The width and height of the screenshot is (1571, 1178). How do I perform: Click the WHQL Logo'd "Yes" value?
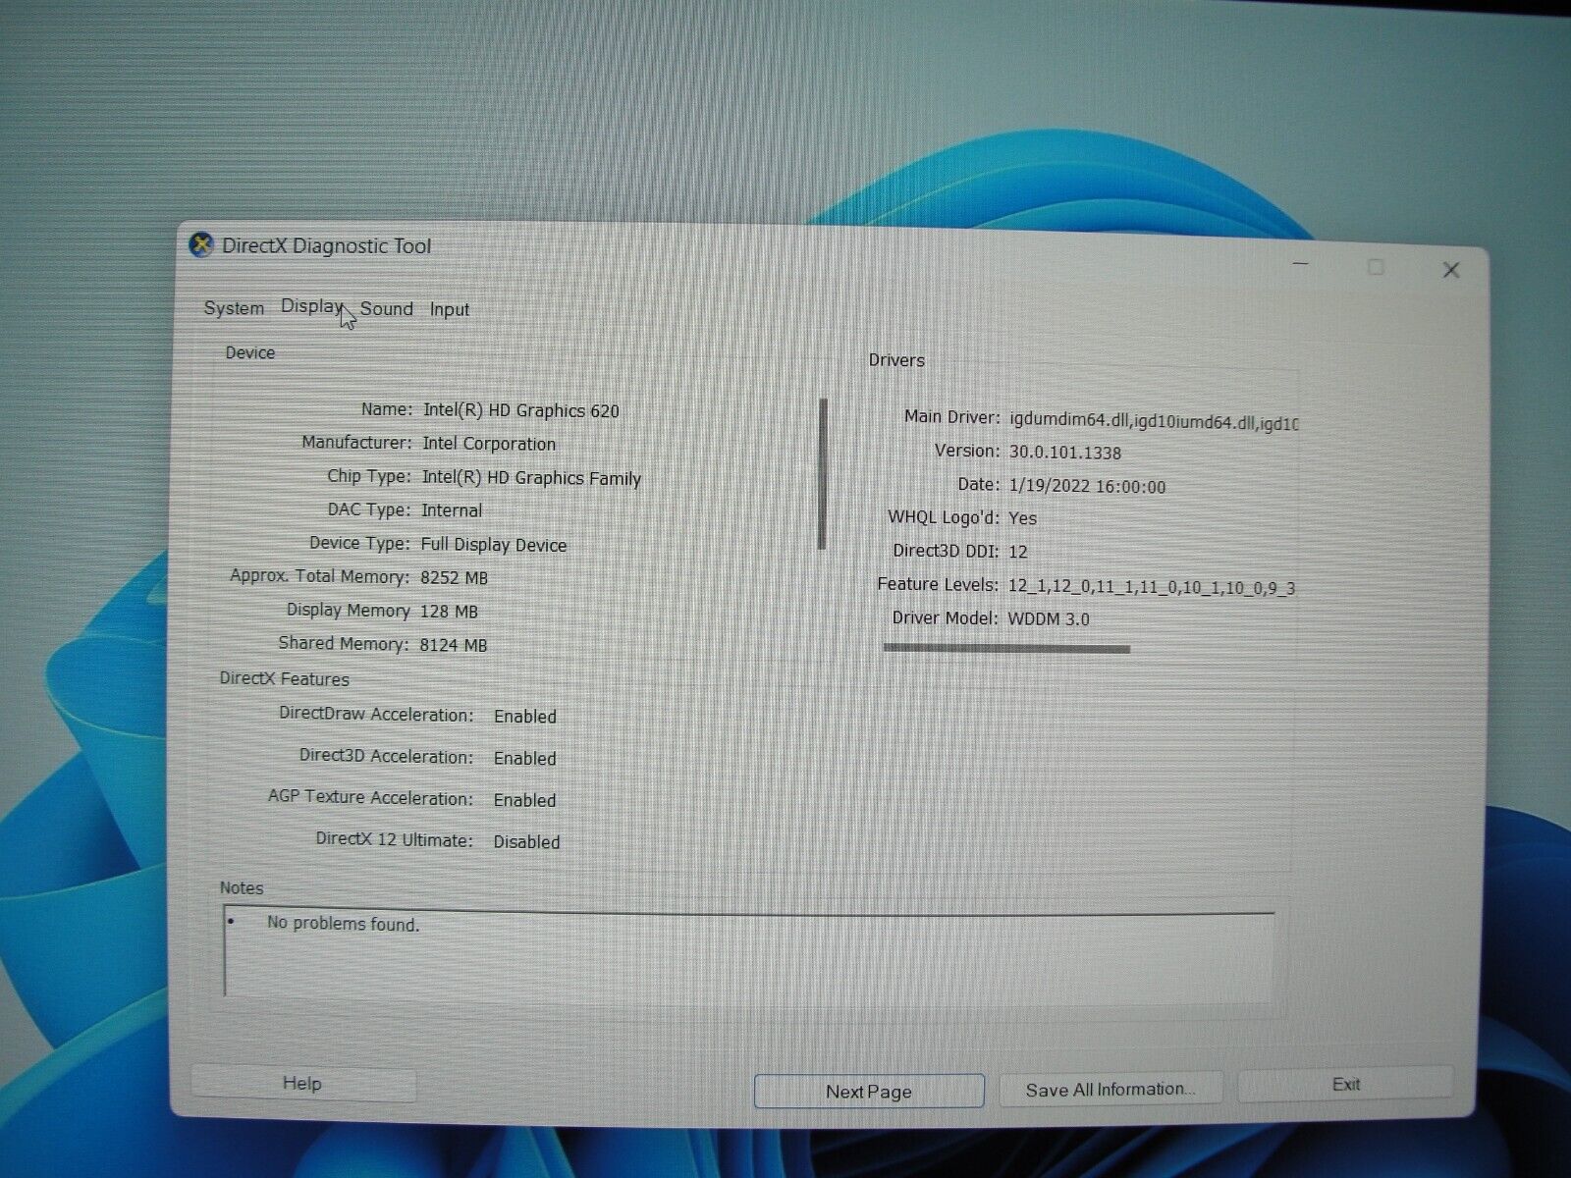point(1022,518)
